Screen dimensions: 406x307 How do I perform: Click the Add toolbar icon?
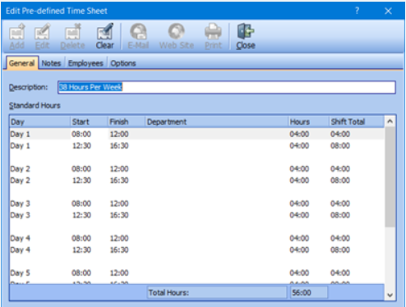click(17, 36)
